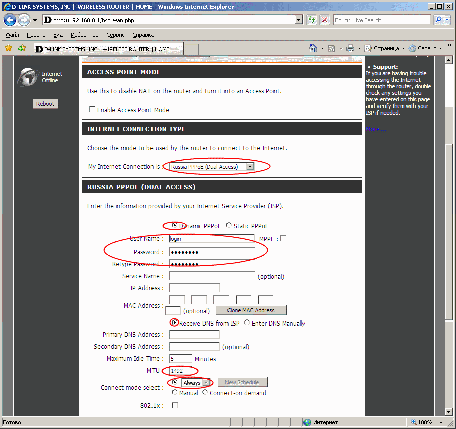Select the D-LINK SYSTEMS browser tab

pyautogui.click(x=109, y=49)
